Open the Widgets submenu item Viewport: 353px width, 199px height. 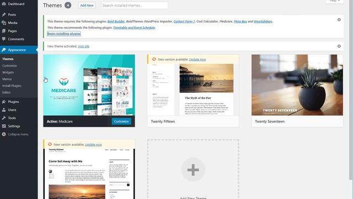click(8, 72)
